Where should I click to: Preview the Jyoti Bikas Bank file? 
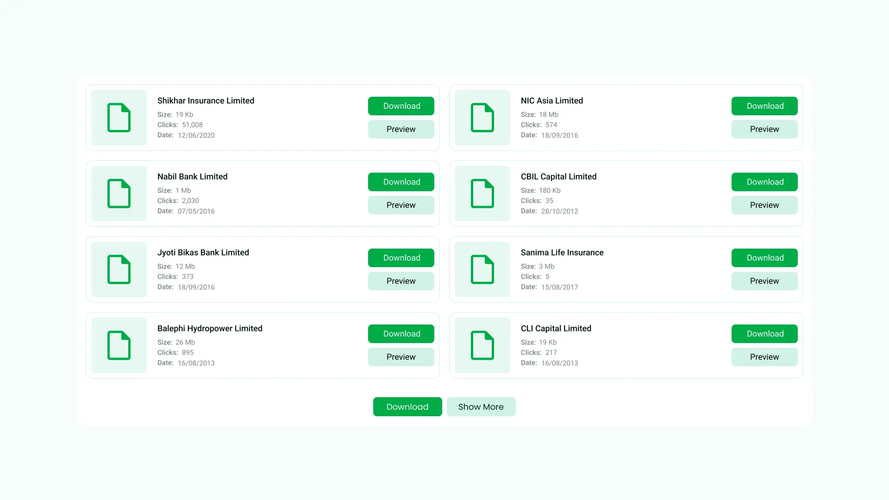pos(401,281)
